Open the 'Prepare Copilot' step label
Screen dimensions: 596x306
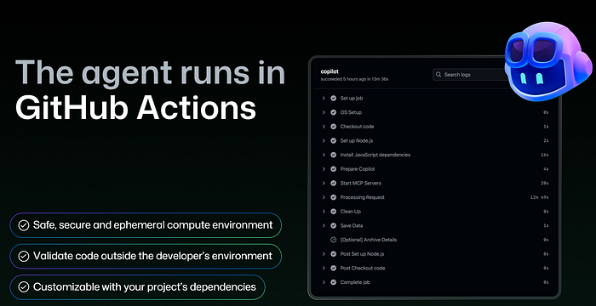click(x=358, y=169)
